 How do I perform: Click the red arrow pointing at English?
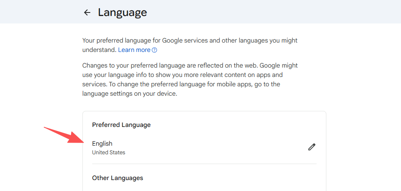63,135
